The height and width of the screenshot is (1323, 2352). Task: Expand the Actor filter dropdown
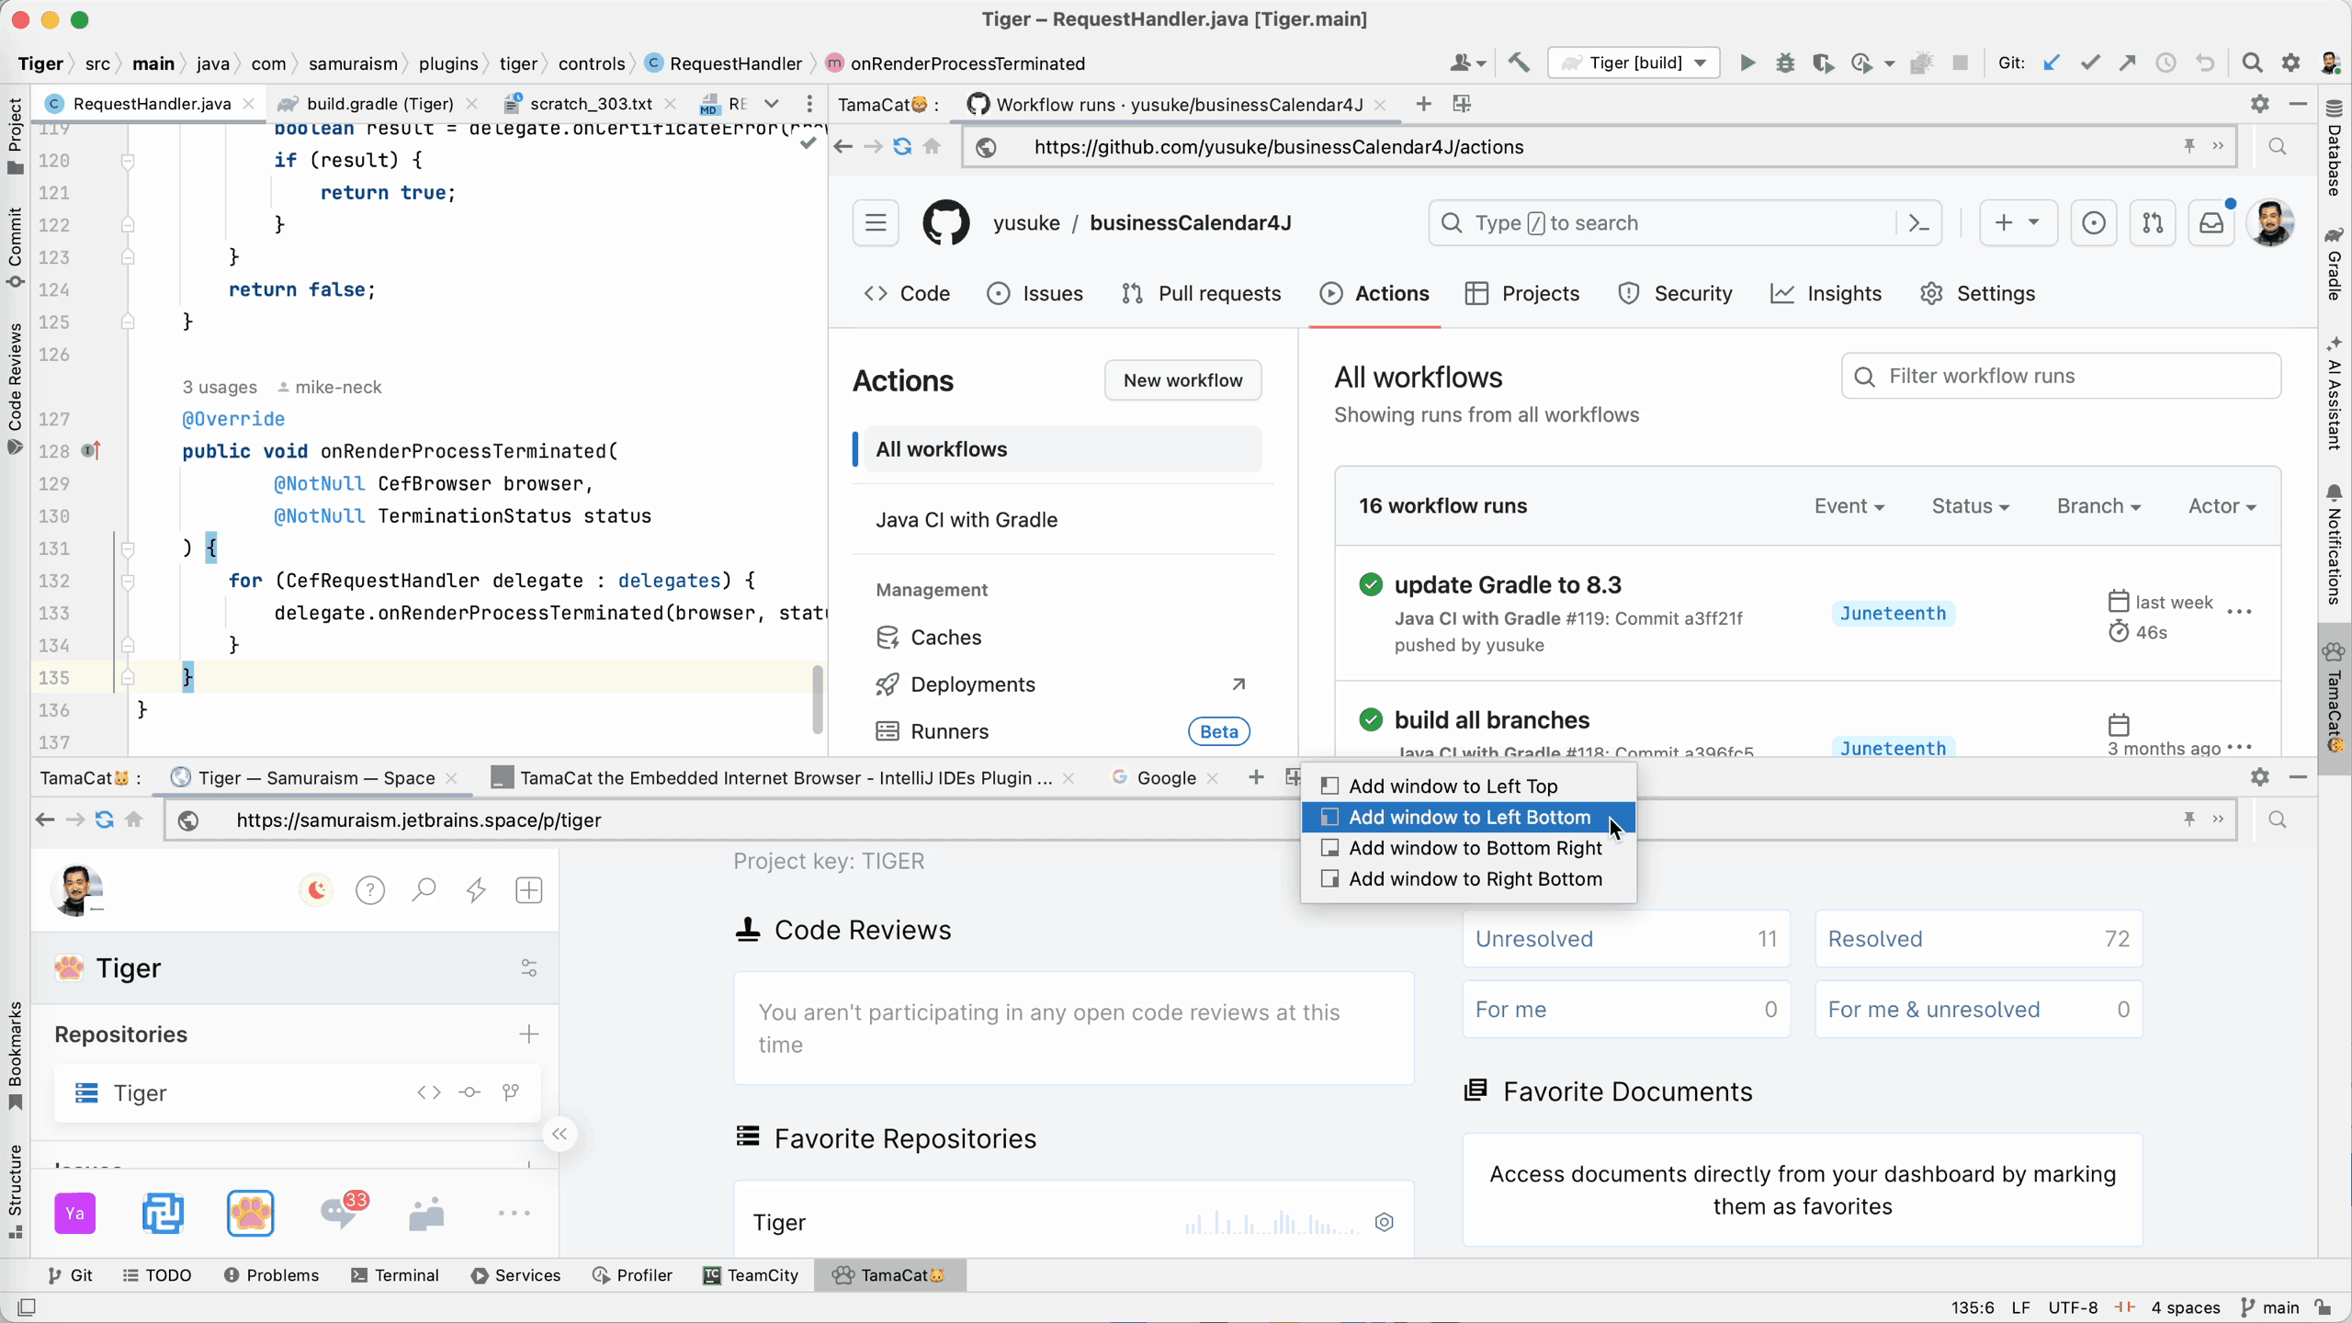[2222, 506]
